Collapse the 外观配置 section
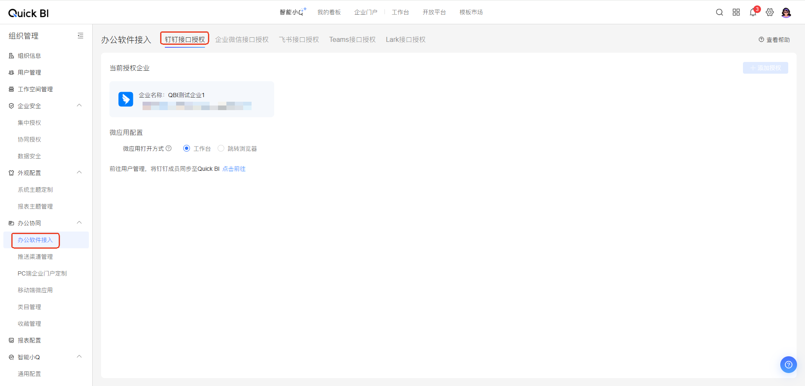 79,172
